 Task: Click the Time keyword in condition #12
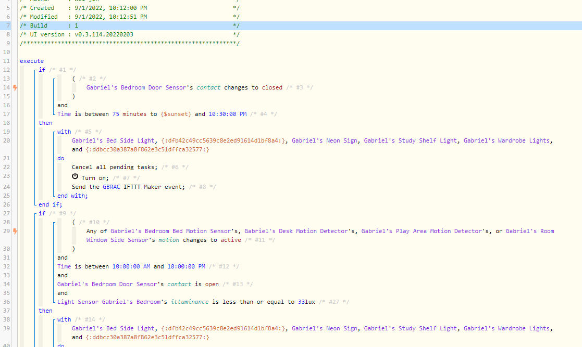[x=64, y=266]
